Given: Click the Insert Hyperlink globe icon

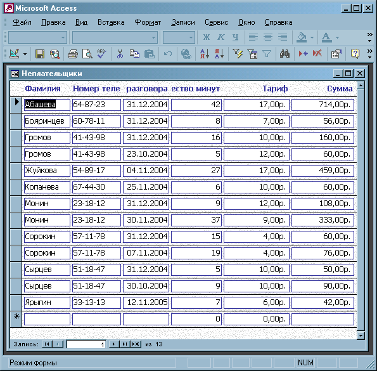Looking at the screenshot, I should tap(186, 54).
